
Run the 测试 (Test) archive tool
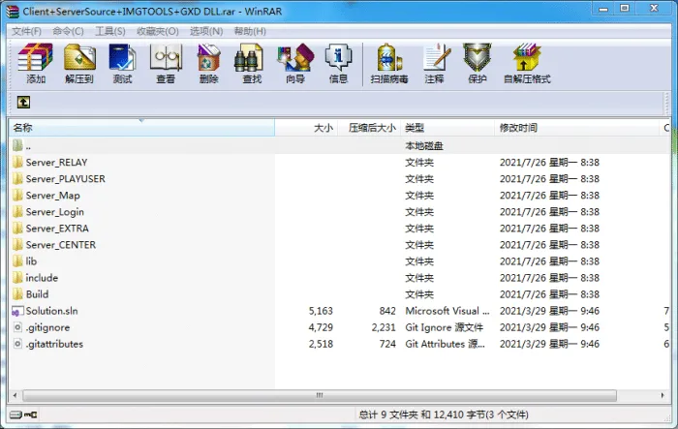click(x=122, y=63)
